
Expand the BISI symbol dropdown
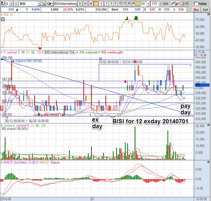click(39, 4)
